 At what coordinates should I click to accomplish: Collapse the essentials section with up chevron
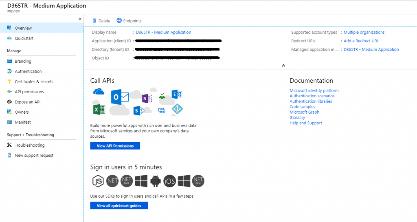pyautogui.click(x=283, y=66)
